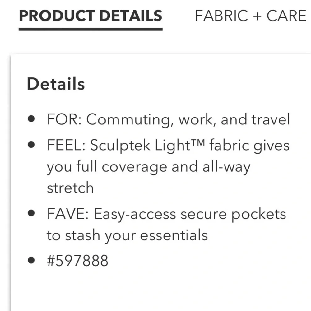
Task: Click the bullet point beside #597888
Action: point(31,260)
